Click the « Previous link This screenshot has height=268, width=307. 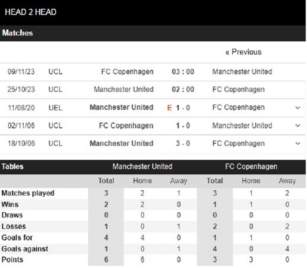click(243, 52)
